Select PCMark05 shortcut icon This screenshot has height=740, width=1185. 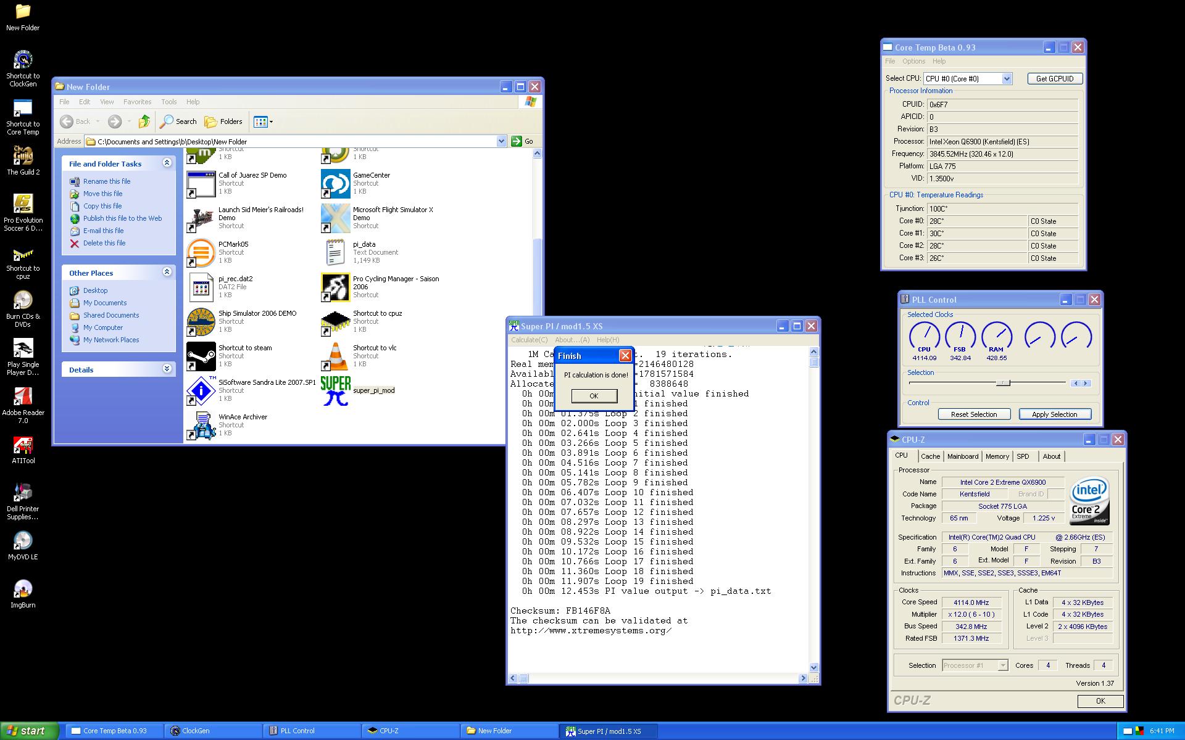click(x=201, y=253)
